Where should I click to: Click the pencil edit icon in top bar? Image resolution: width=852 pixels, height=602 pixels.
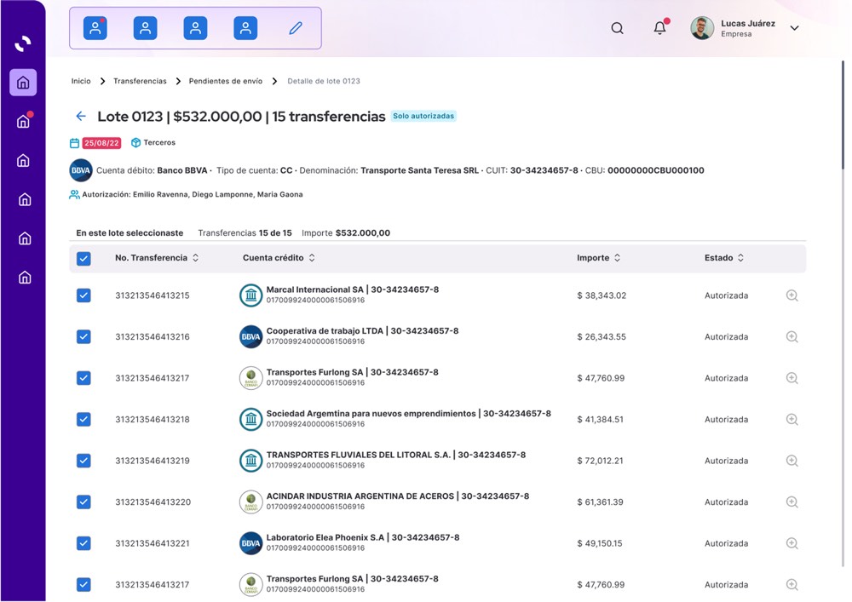pos(296,28)
